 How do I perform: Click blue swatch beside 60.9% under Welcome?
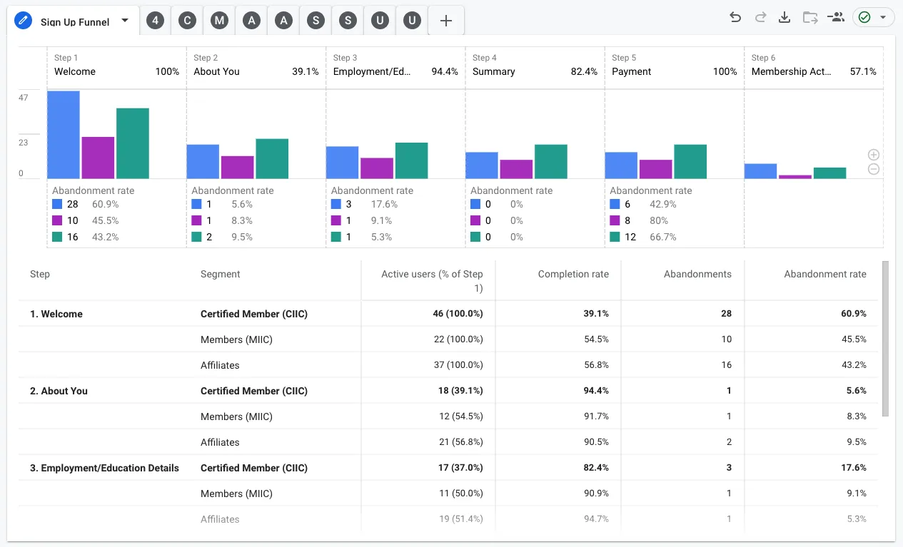click(57, 204)
